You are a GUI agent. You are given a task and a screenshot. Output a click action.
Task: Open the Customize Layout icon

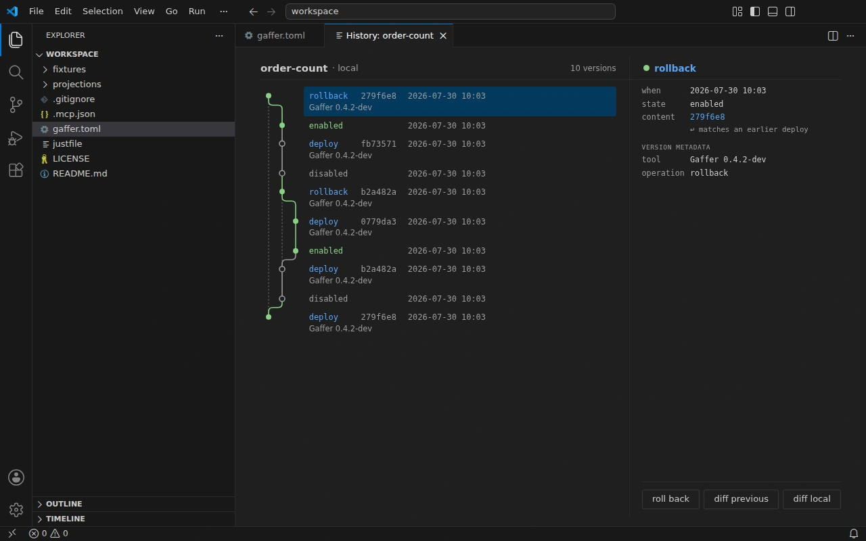pyautogui.click(x=737, y=11)
